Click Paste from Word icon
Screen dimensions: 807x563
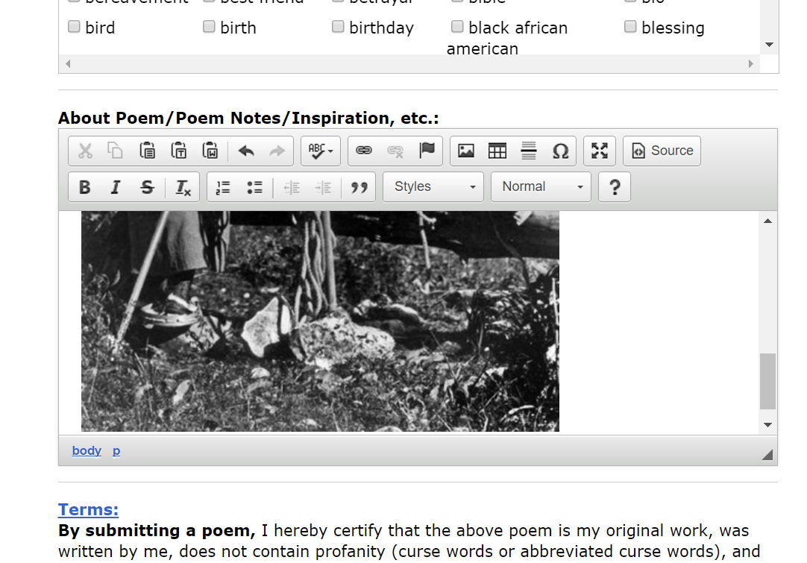(x=210, y=151)
